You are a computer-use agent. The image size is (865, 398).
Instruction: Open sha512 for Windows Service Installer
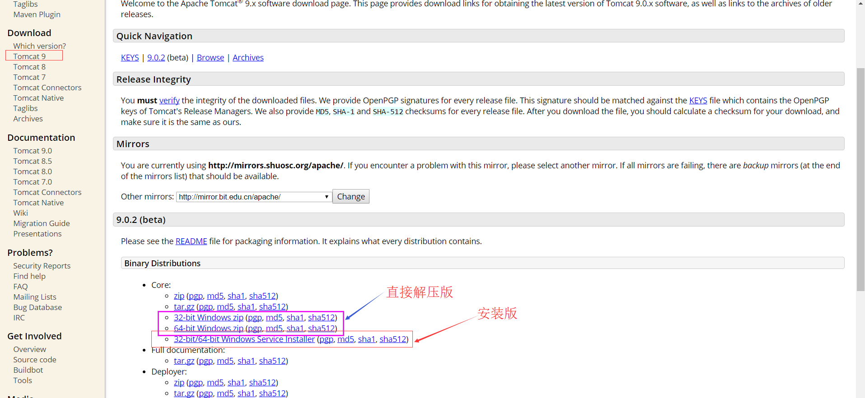click(393, 339)
